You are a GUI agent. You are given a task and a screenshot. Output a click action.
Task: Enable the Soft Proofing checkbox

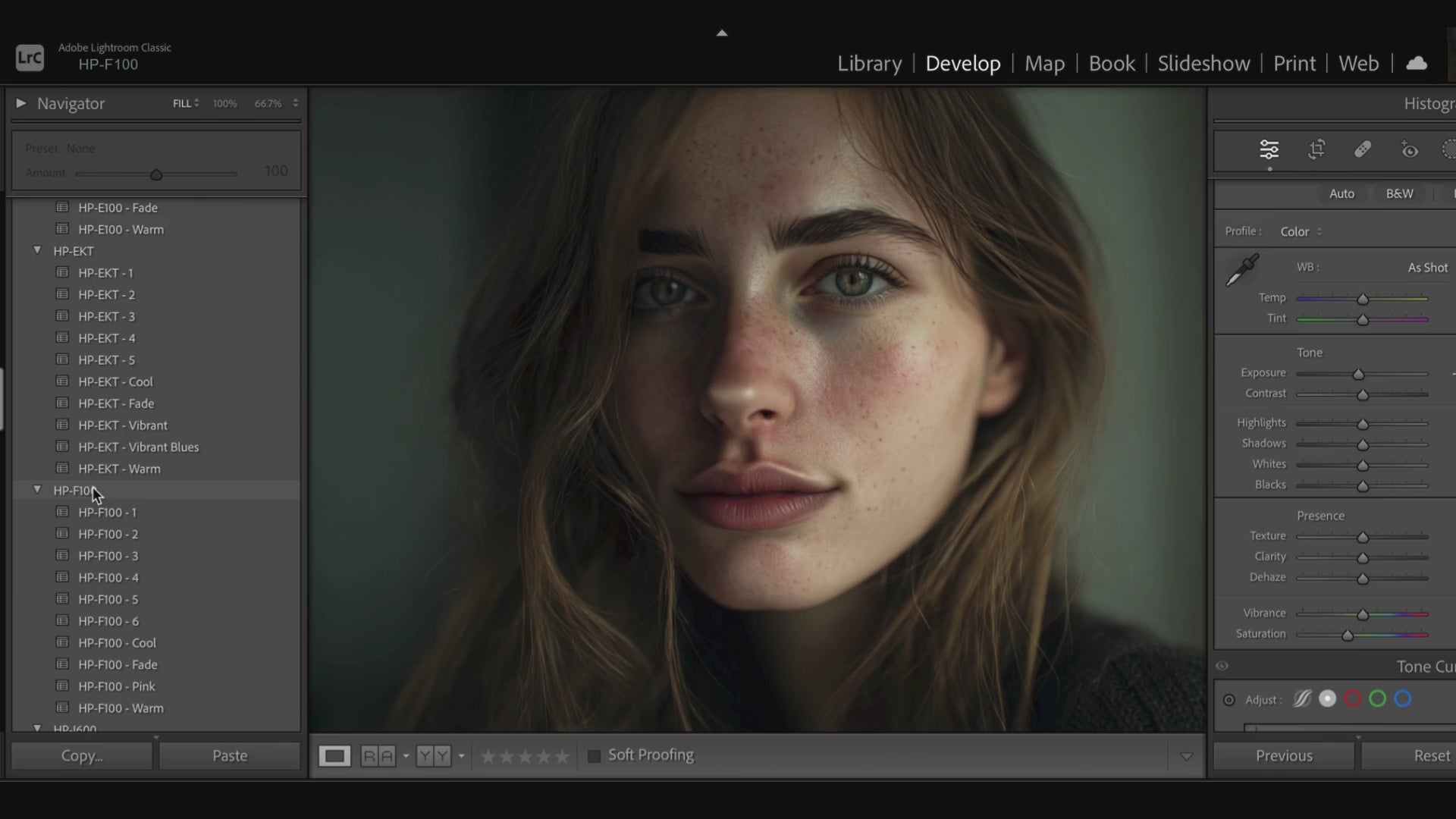[595, 756]
